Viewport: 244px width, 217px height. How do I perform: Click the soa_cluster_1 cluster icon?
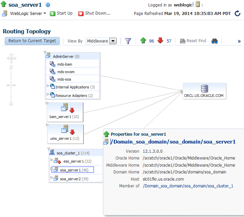tap(52, 152)
